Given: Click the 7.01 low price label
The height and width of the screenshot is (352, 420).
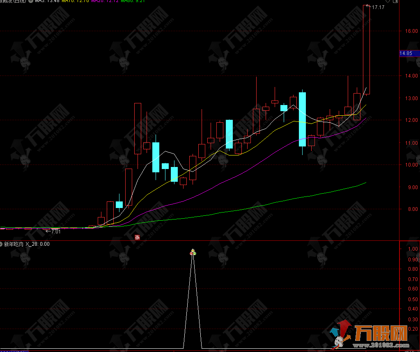Looking at the screenshot, I should coord(56,231).
